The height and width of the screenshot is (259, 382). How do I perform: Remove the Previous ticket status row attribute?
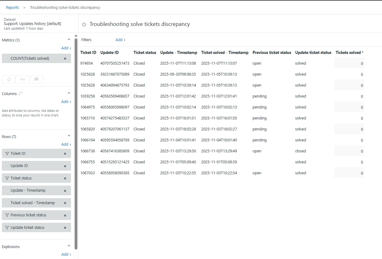coord(65,215)
